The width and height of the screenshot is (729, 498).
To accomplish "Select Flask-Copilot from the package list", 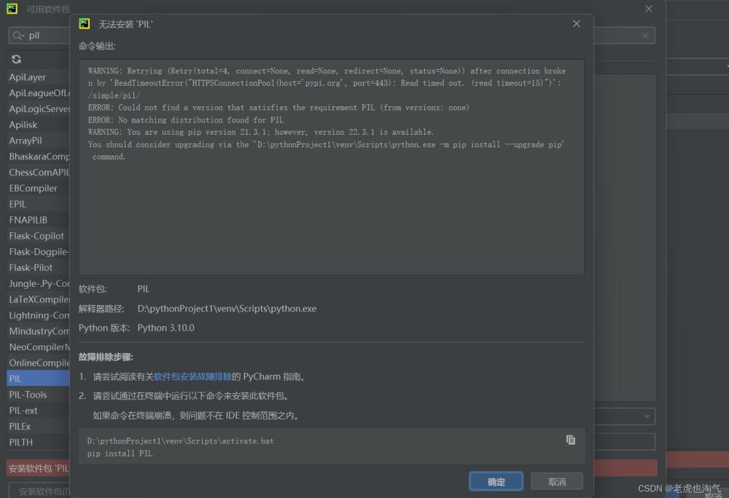I will [x=36, y=236].
